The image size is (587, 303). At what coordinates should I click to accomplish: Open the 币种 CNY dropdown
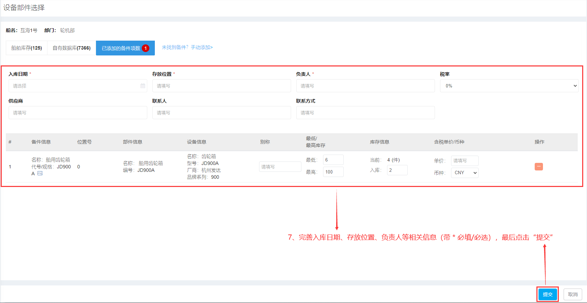click(x=465, y=173)
